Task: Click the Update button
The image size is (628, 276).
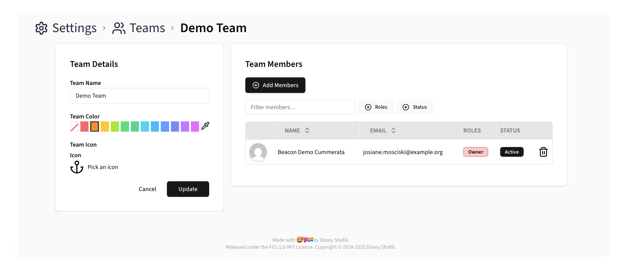Action: pyautogui.click(x=188, y=189)
